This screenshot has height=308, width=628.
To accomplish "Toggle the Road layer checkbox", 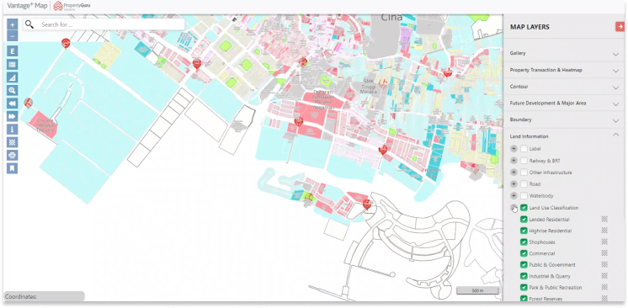I will tap(524, 184).
